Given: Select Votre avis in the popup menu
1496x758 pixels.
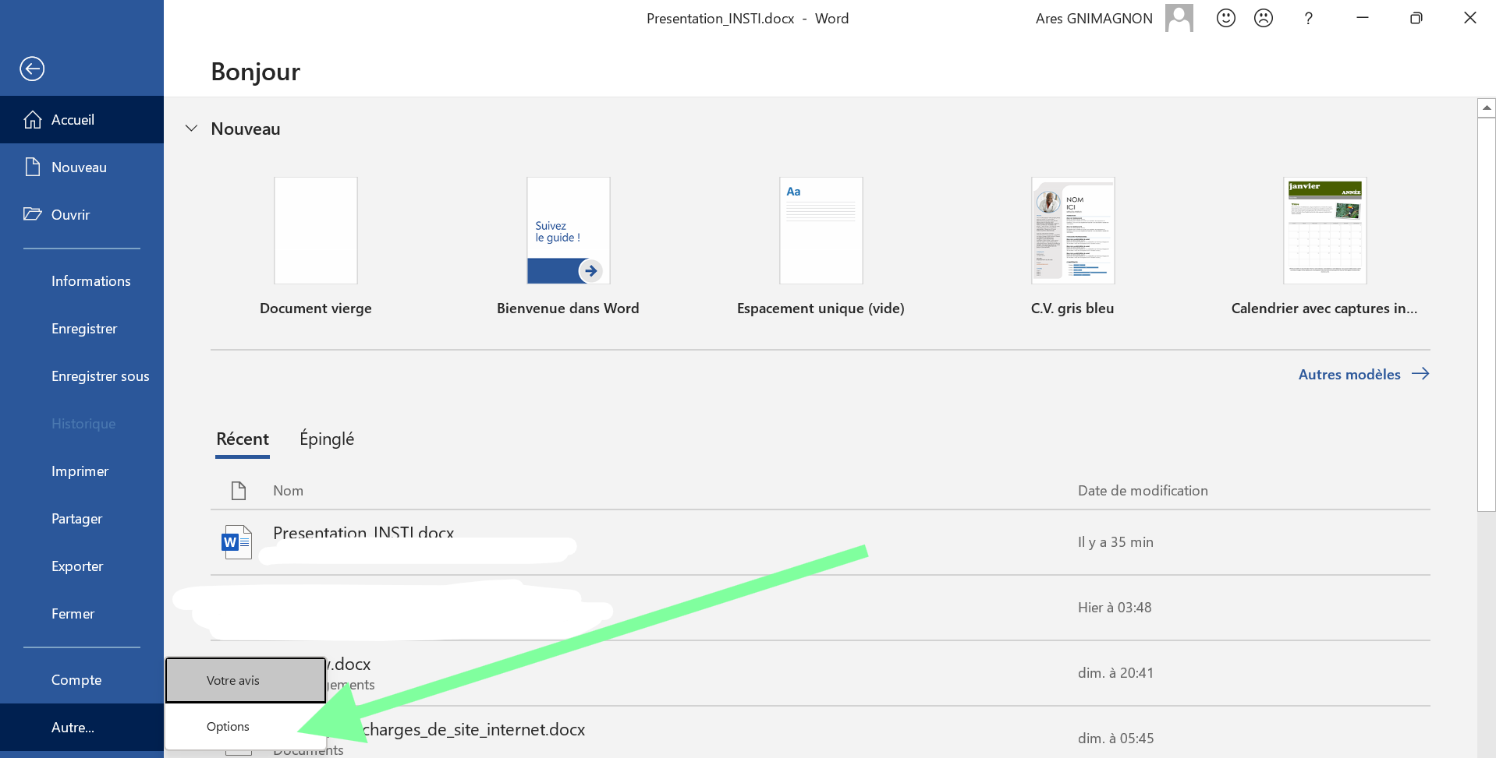Looking at the screenshot, I should click(x=246, y=680).
